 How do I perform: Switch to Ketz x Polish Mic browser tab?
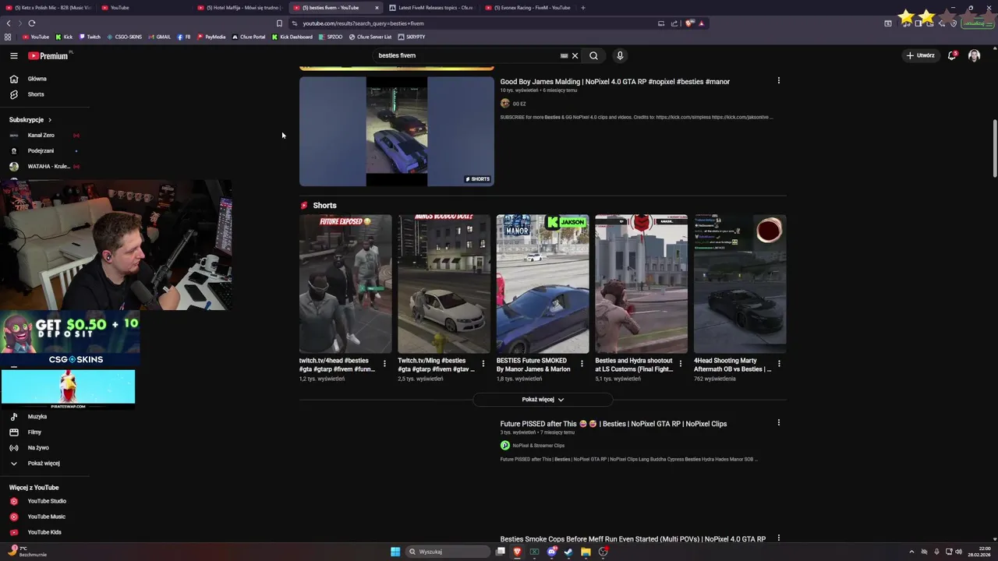click(x=48, y=8)
